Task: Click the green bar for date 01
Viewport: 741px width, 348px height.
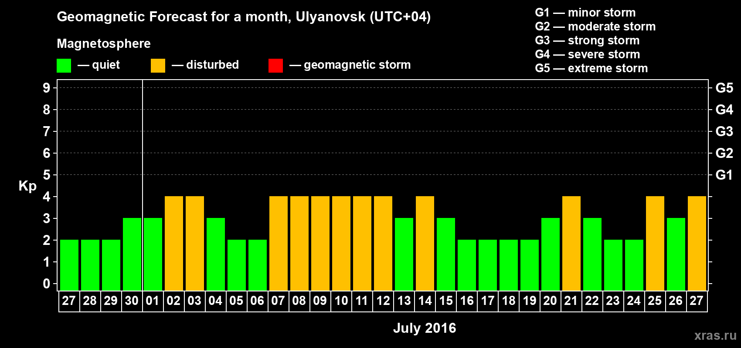Action: tap(153, 254)
